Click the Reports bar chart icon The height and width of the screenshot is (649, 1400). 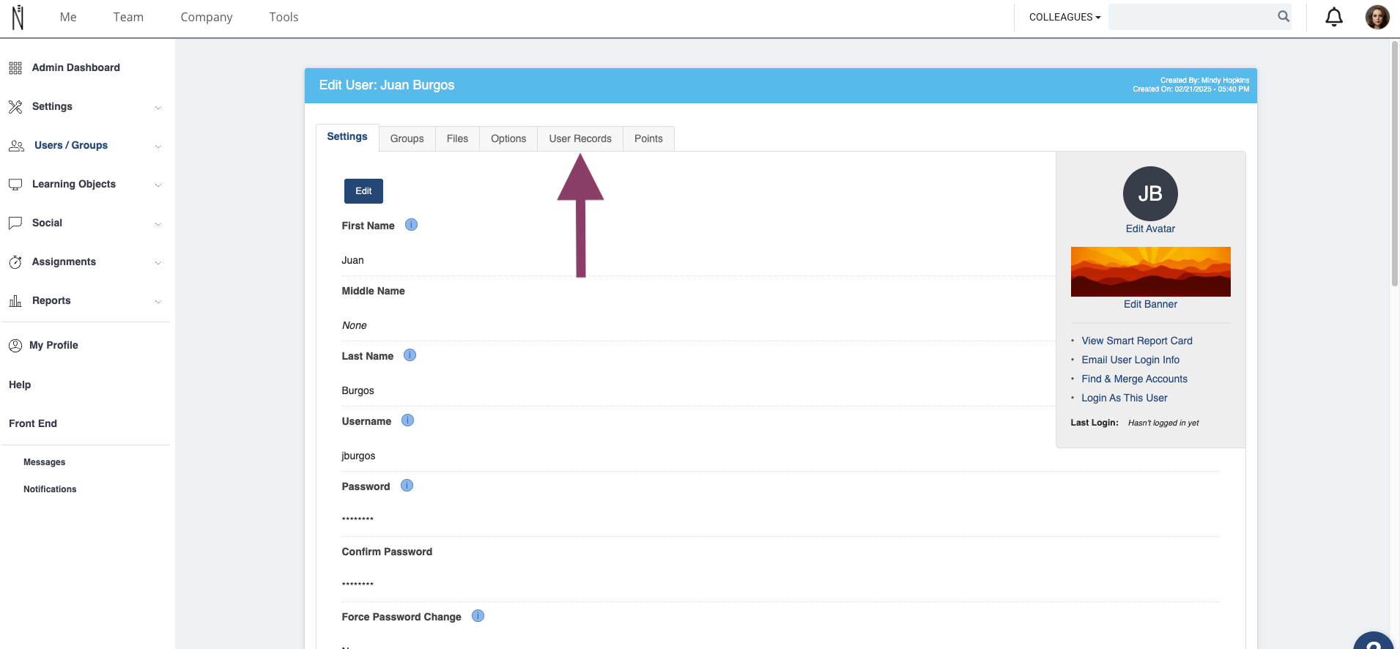(15, 301)
